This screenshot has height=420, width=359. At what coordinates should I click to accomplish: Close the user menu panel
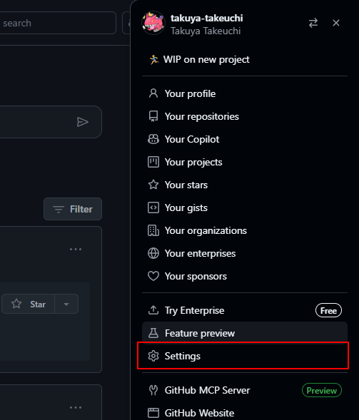click(336, 23)
